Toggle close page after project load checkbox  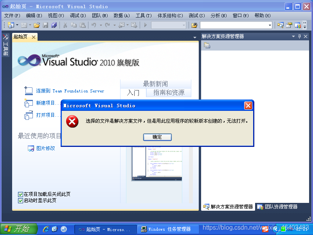click(x=20, y=194)
